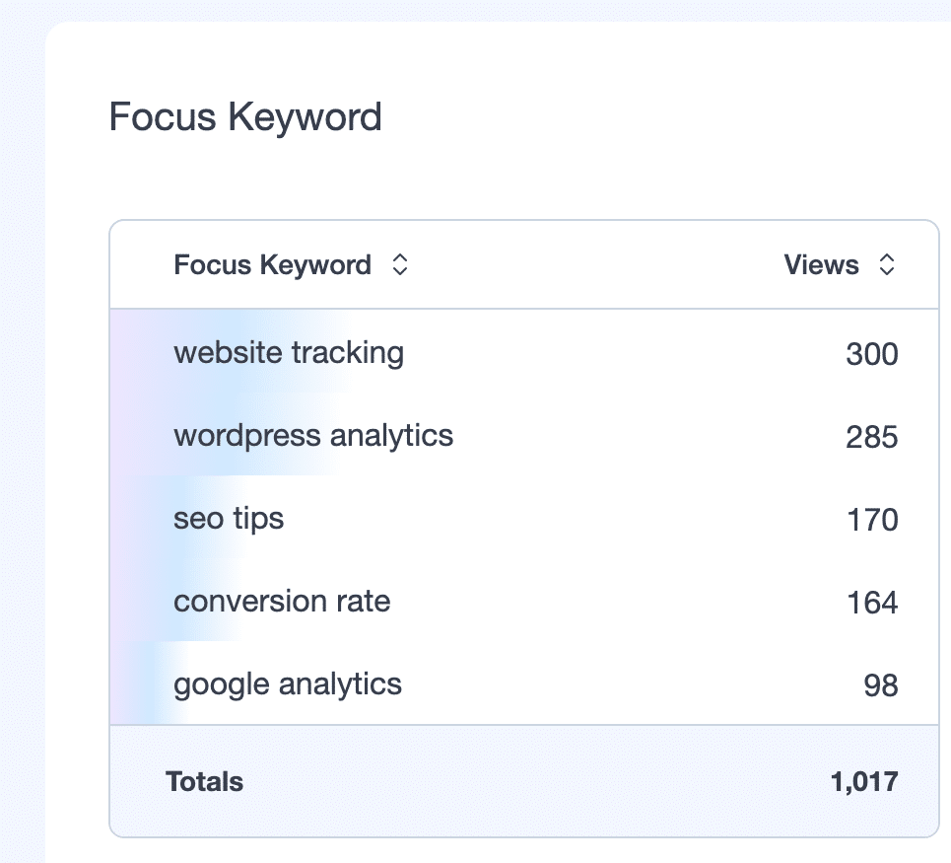Click the 164 views value
The image size is (951, 863).
(x=872, y=603)
